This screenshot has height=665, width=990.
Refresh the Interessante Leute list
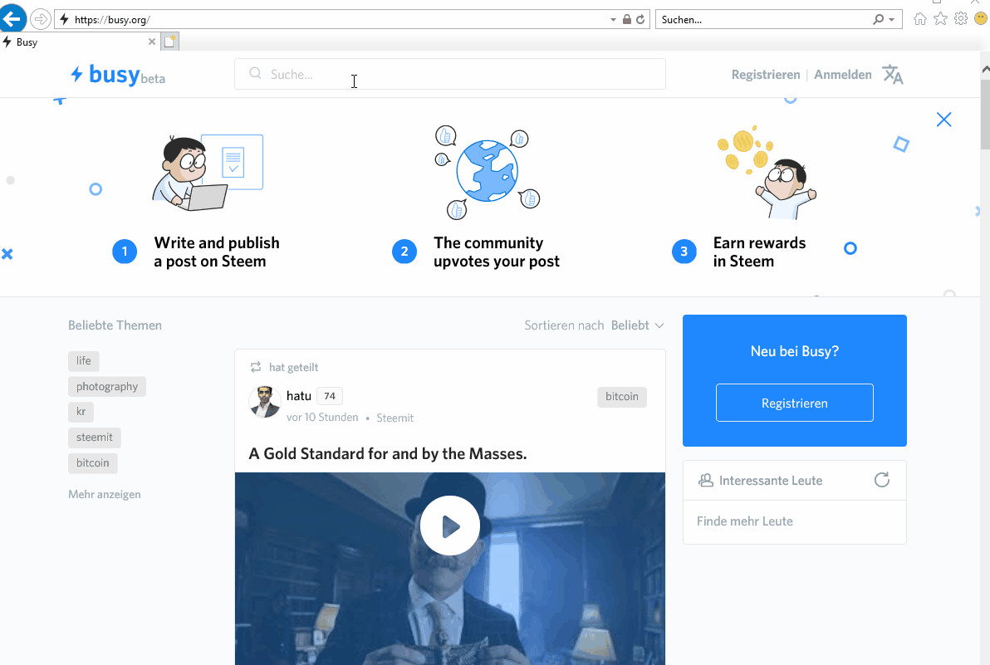[x=881, y=480]
